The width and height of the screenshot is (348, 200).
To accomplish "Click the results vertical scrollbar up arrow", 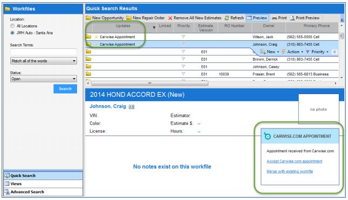I will coord(342,25).
